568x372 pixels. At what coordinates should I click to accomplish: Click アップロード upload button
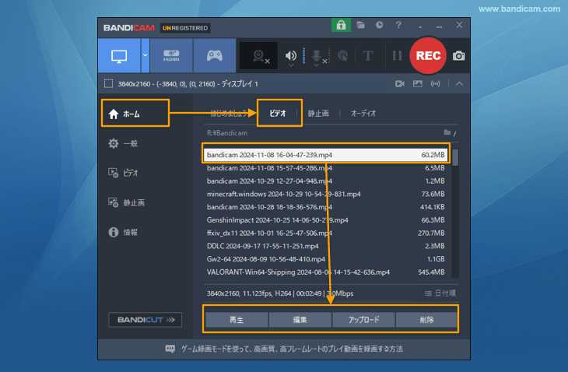(363, 320)
